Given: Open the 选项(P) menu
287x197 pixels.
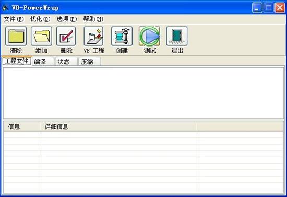Looking at the screenshot, I should tap(66, 19).
